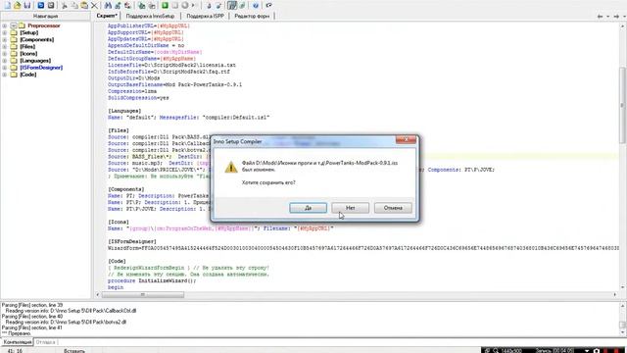627x353 pixels.
Task: Click the [ISFormDesigner] section header in script
Action: [x=132, y=242]
